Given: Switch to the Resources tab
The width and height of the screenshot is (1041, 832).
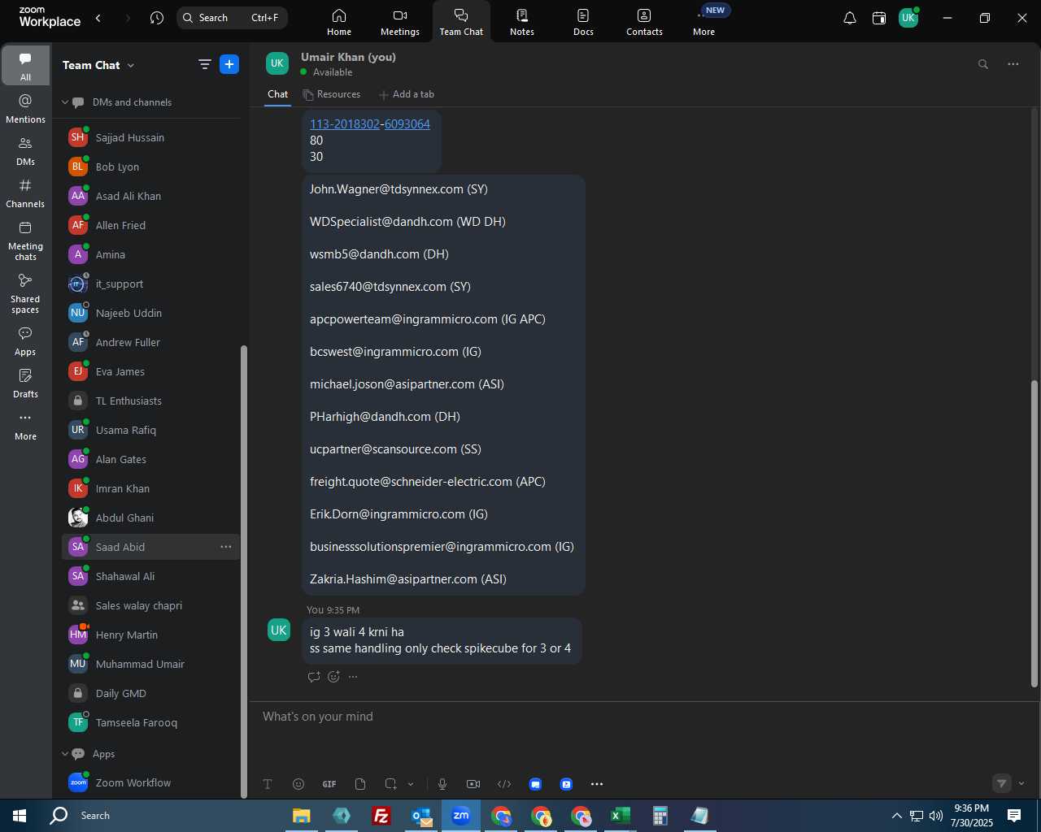Looking at the screenshot, I should click(332, 94).
